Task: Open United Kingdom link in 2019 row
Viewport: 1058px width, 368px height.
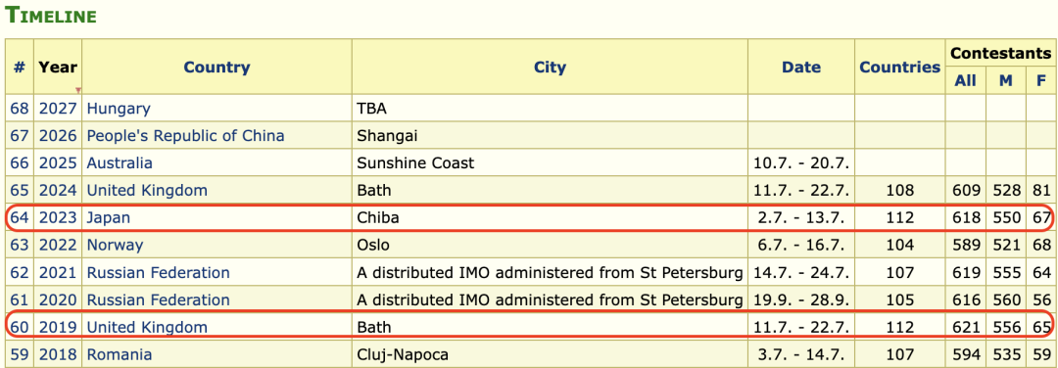Action: pyautogui.click(x=147, y=328)
